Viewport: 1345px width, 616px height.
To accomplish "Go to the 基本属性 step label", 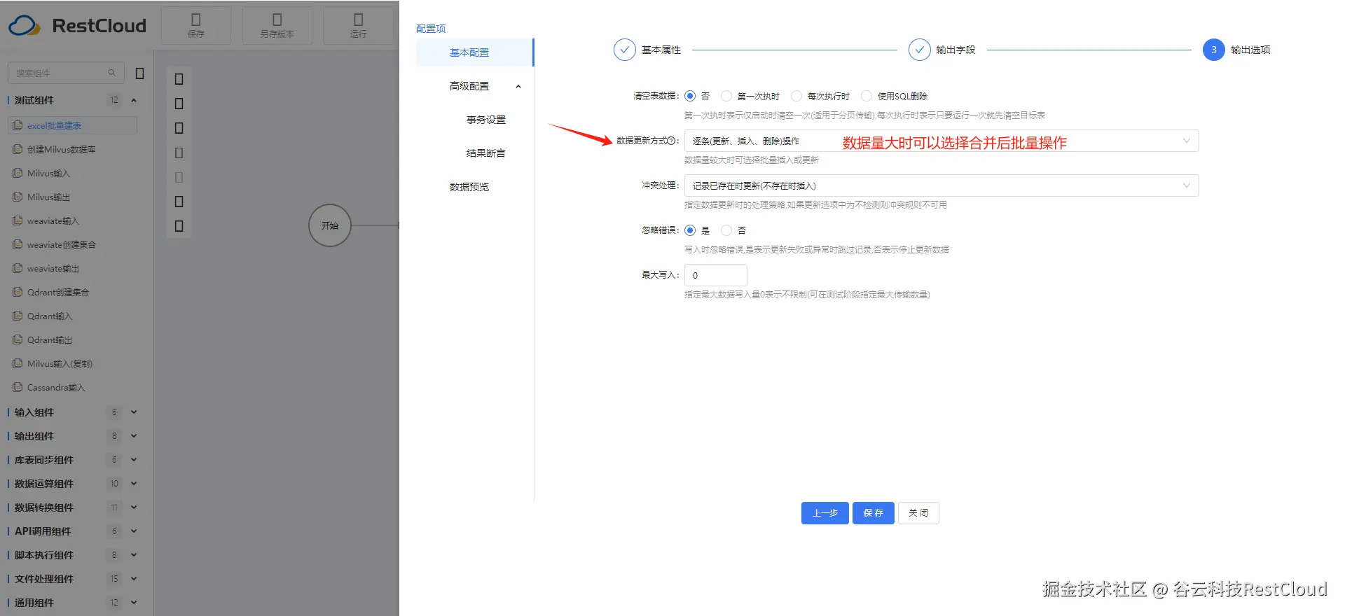I will coord(661,50).
